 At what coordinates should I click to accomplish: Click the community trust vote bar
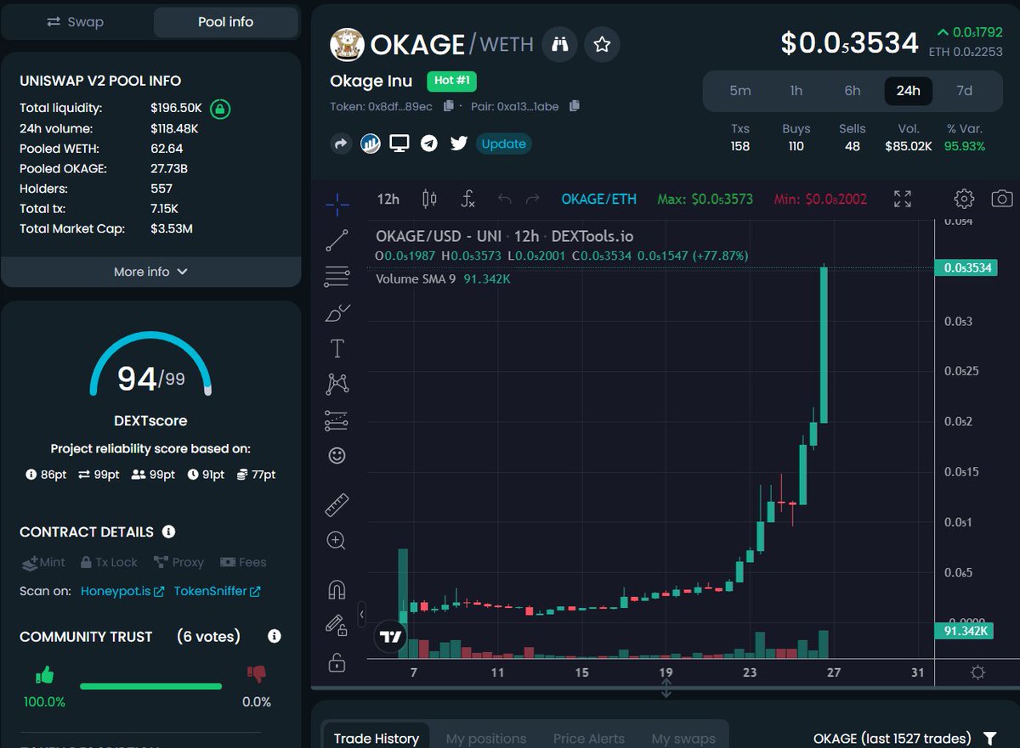(x=150, y=686)
